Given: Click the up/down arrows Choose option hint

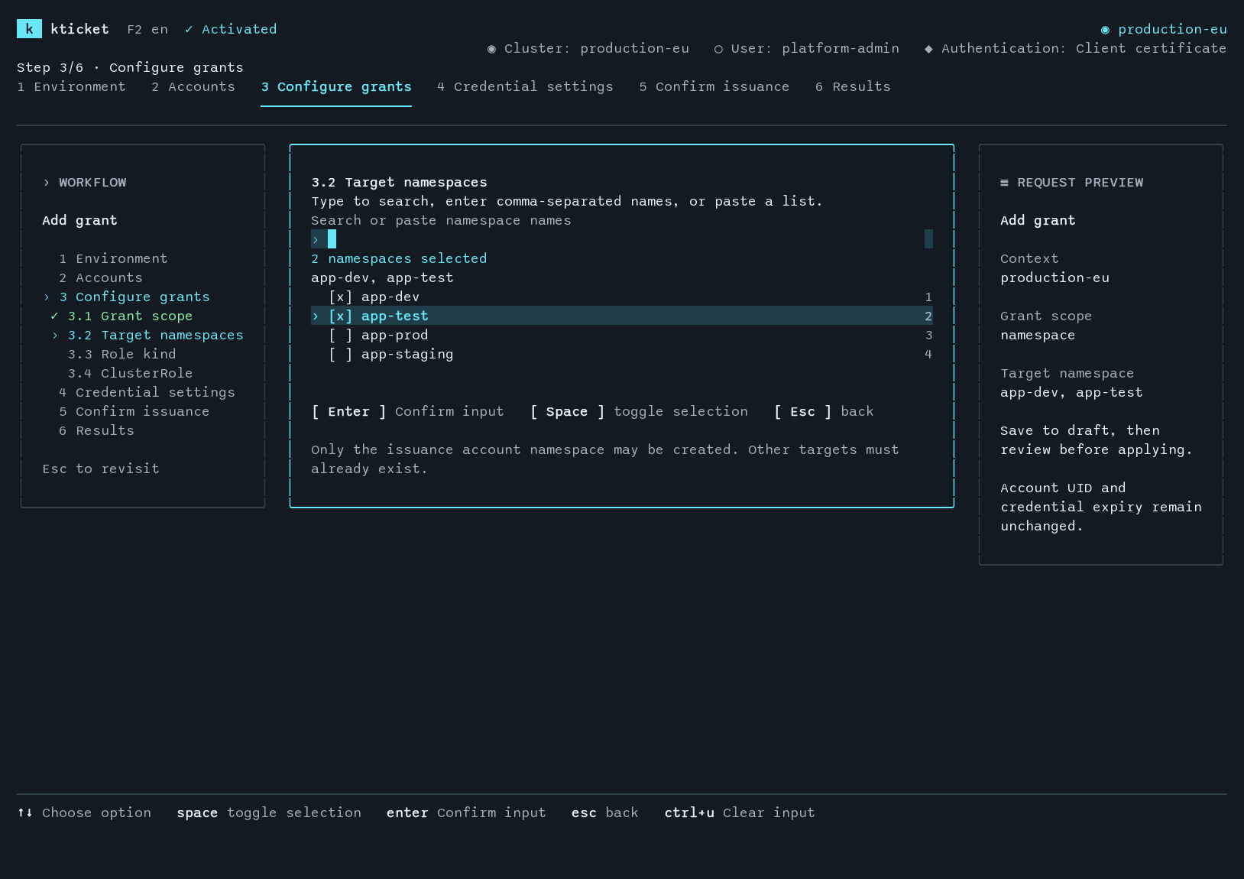Looking at the screenshot, I should click(x=84, y=813).
